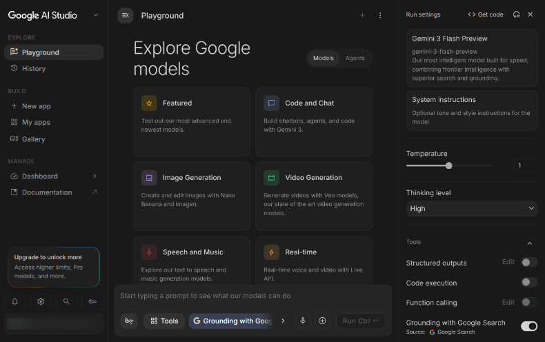The image size is (545, 342).
Task: Disable Grounding with Google Search toggle
Action: point(529,326)
